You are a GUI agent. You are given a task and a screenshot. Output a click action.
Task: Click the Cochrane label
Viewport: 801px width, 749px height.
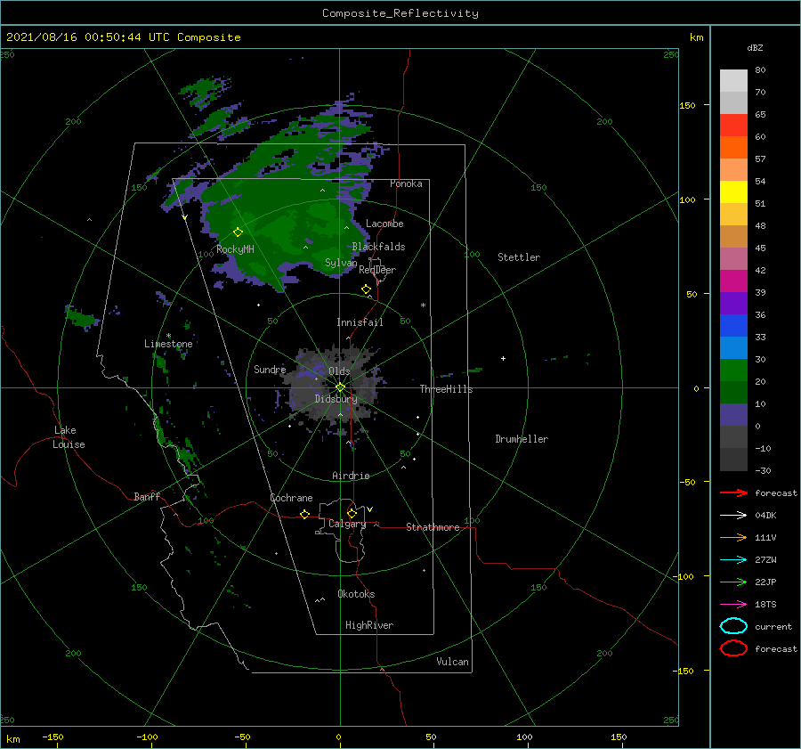pyautogui.click(x=291, y=498)
